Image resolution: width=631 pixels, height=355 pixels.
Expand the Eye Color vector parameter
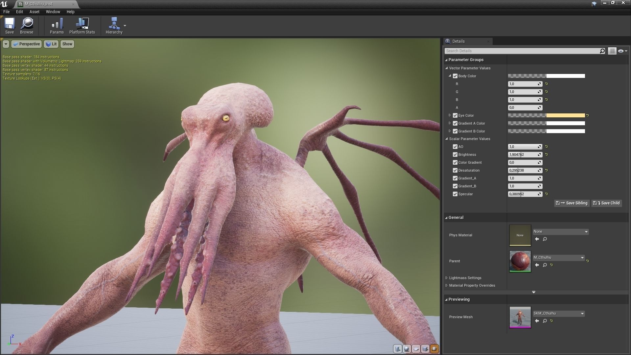click(450, 115)
